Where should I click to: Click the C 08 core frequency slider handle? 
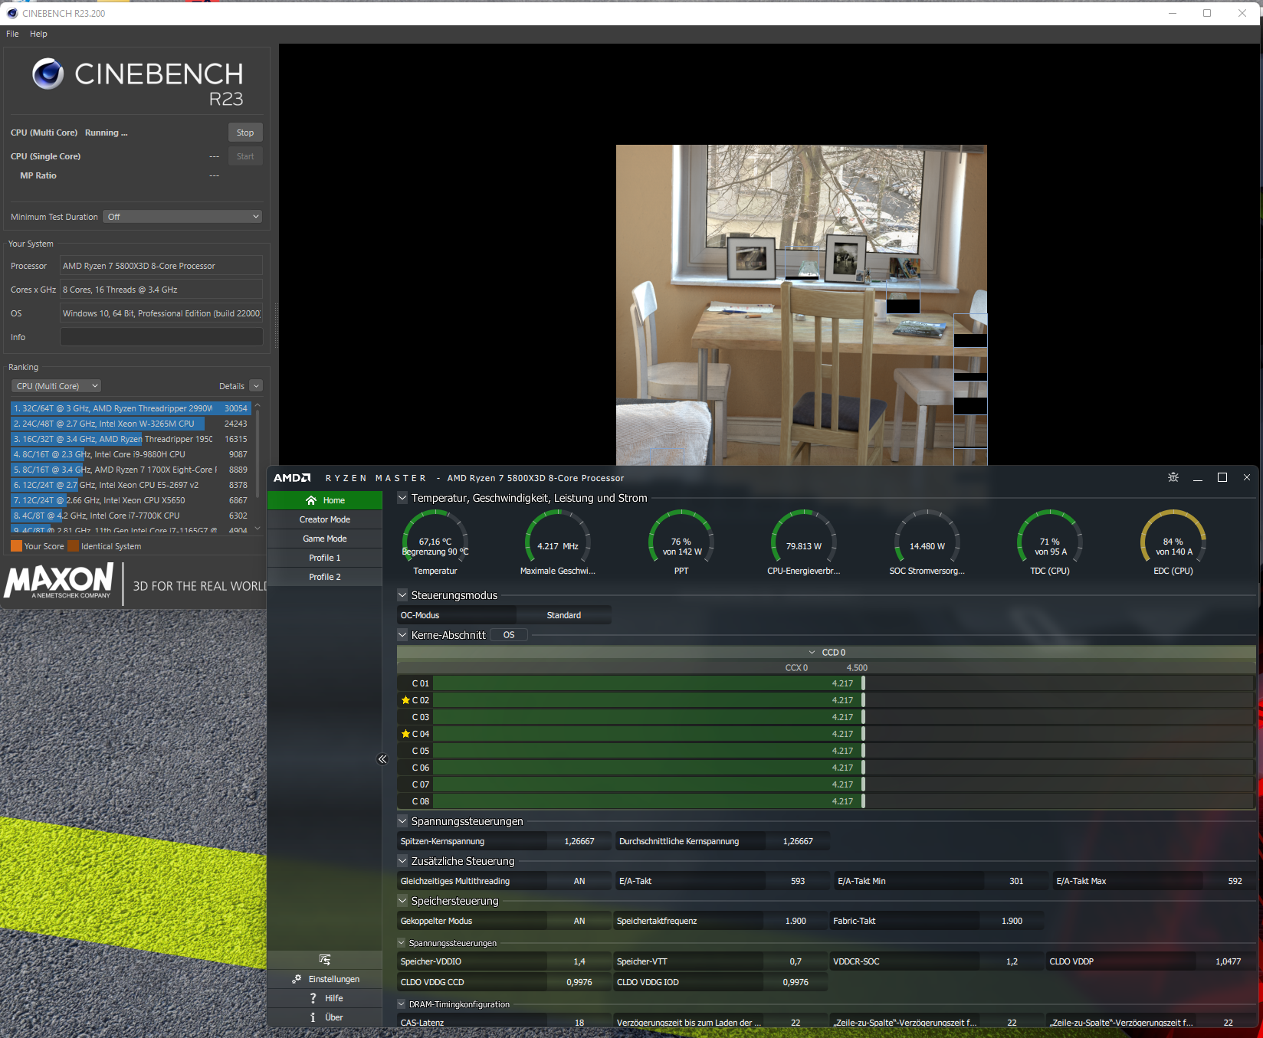point(863,801)
